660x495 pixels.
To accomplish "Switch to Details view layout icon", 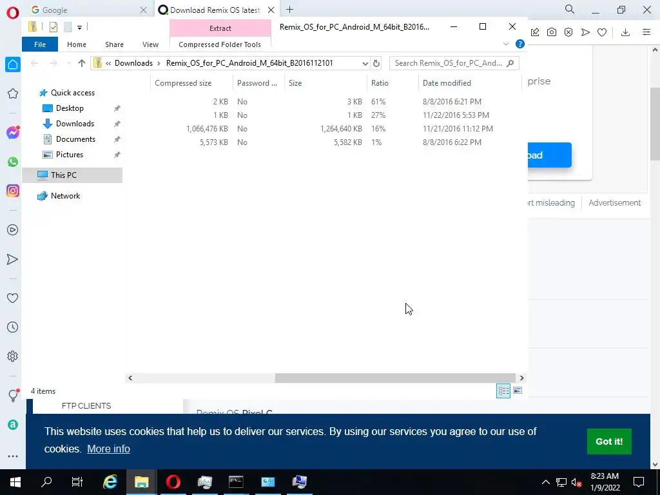I will (503, 391).
